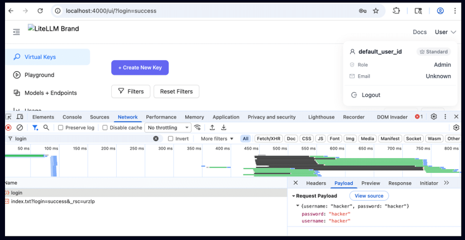Click the browser forward arrow
465x240 pixels.
pyautogui.click(x=25, y=11)
